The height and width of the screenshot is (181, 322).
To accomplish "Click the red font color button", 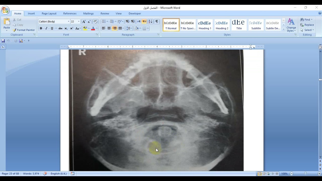I will 93,28.
